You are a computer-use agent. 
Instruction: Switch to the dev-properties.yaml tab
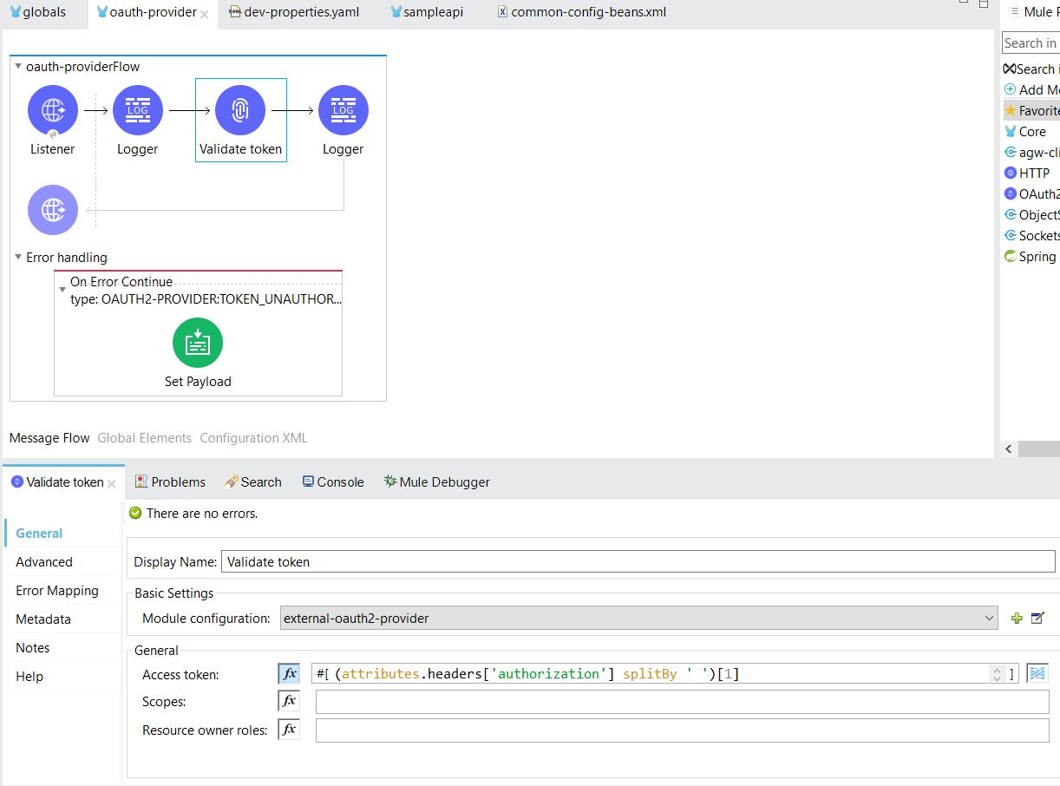click(301, 12)
